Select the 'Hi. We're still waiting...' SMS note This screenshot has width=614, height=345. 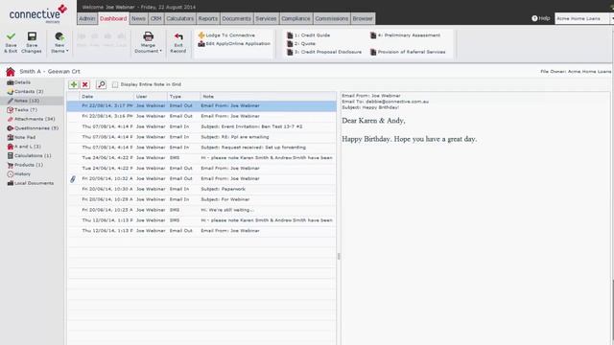click(x=201, y=210)
